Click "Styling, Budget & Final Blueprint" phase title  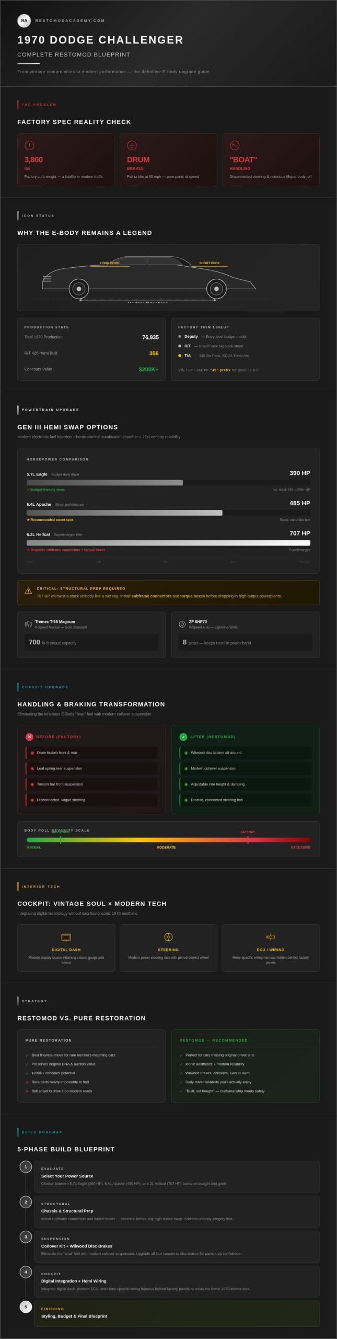pos(74,1316)
